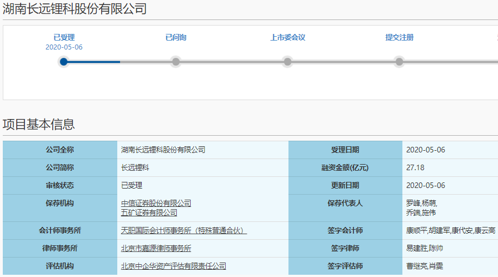Click the 27.18 financing amount value
Viewport: 498px width, 277px height.
click(x=415, y=167)
